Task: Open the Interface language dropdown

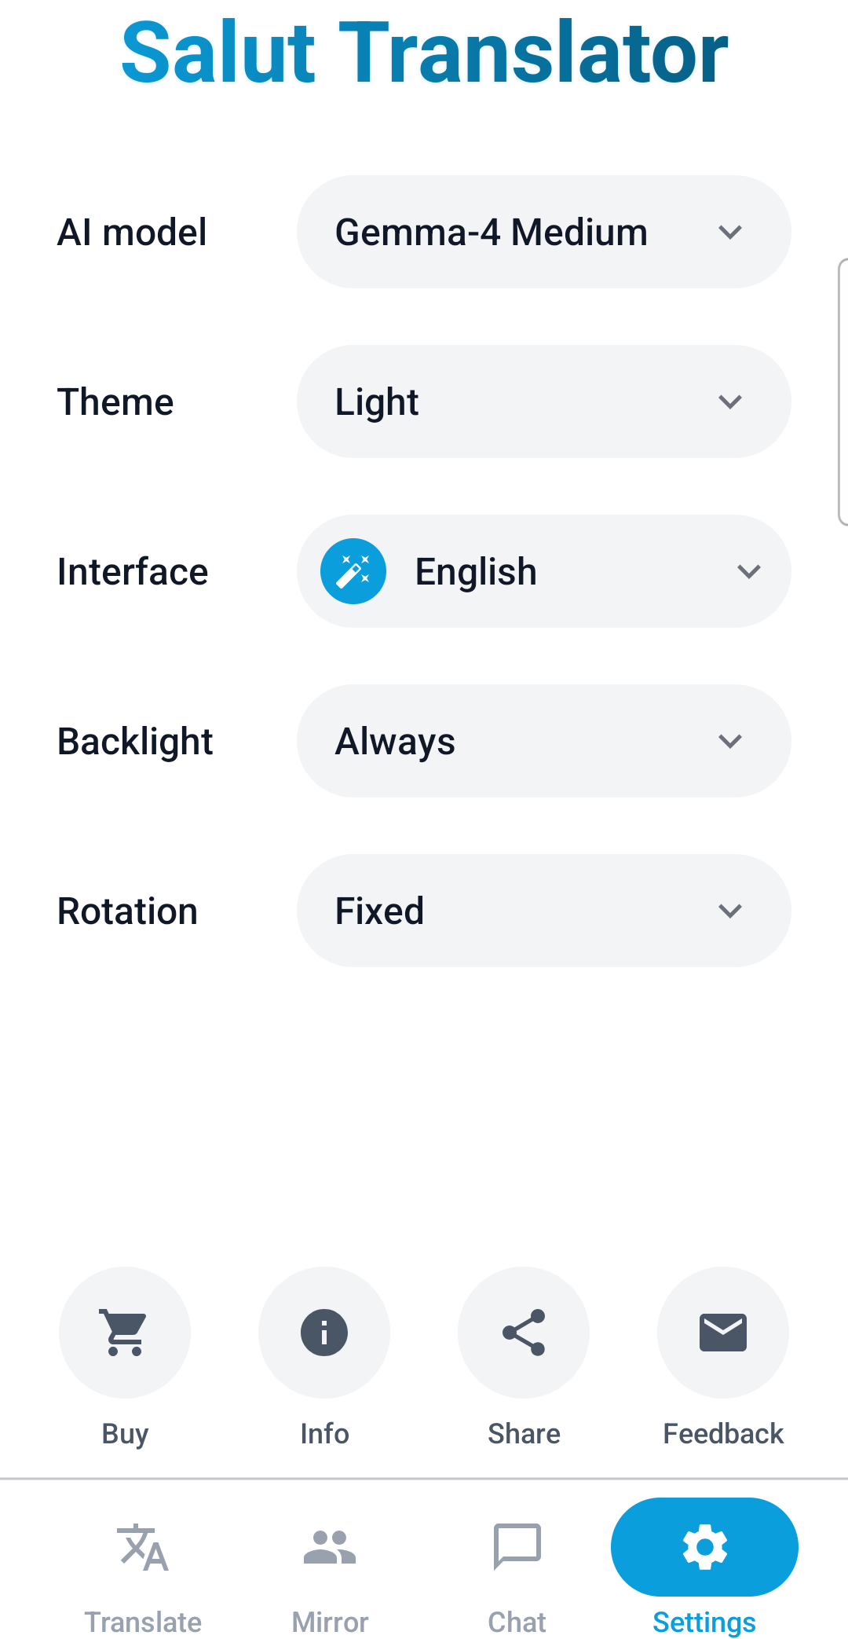Action: (x=543, y=571)
